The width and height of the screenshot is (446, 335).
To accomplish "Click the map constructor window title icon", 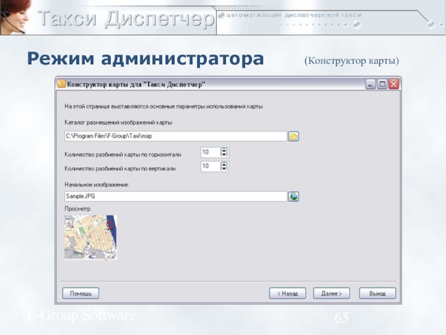I will pyautogui.click(x=61, y=84).
